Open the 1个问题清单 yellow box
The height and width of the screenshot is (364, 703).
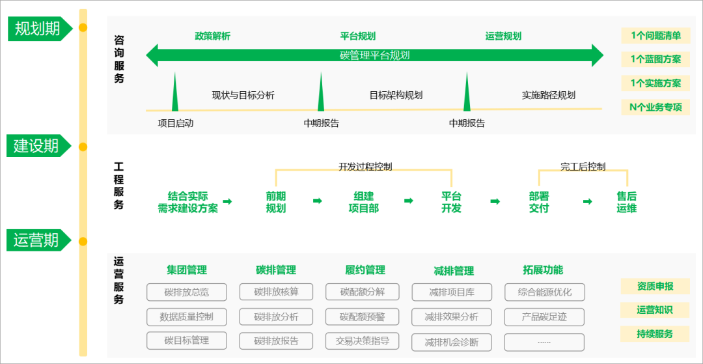655,36
